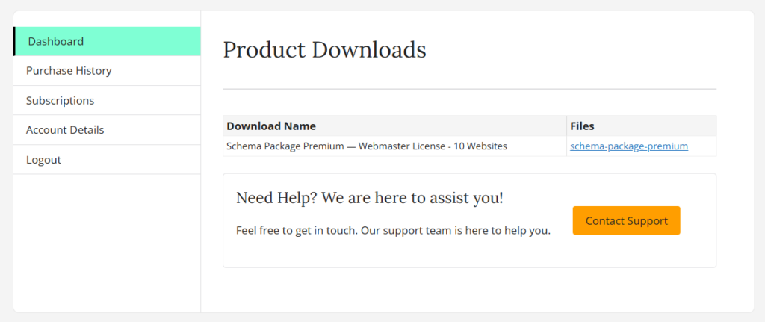This screenshot has height=322, width=765.
Task: Open the Subscriptions page
Action: coord(60,100)
